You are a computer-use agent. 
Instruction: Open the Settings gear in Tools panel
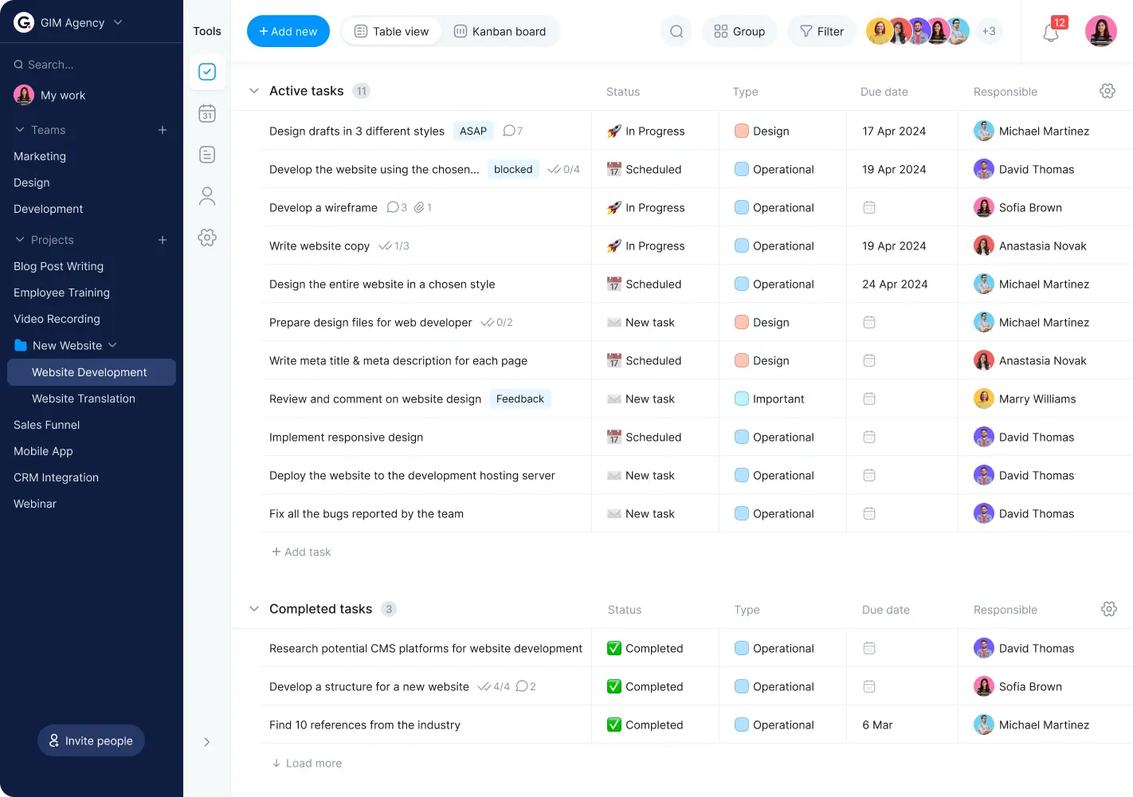coord(207,238)
